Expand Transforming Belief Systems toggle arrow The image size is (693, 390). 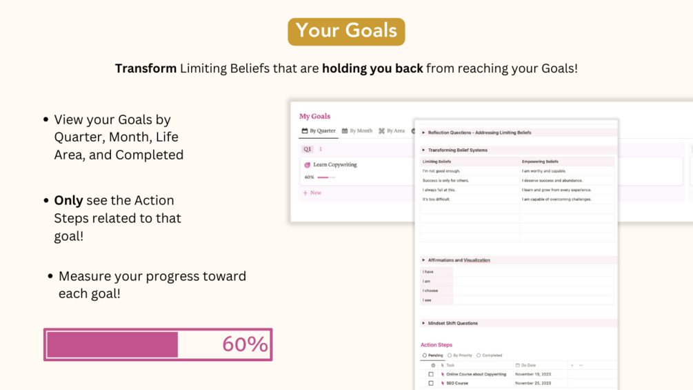tap(423, 150)
